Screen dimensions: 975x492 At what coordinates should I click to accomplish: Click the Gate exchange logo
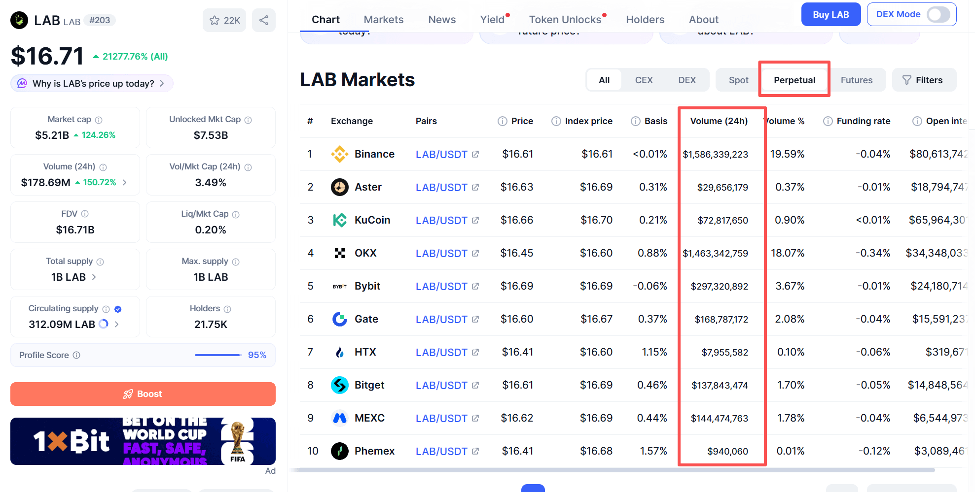[339, 319]
